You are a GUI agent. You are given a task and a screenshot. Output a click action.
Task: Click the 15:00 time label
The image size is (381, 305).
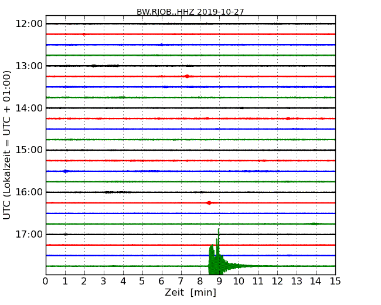tap(29, 150)
